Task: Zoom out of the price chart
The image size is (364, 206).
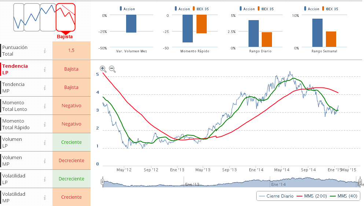Action: coord(112,69)
